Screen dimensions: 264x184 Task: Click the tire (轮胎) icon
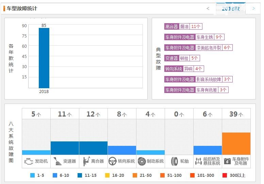(174, 161)
